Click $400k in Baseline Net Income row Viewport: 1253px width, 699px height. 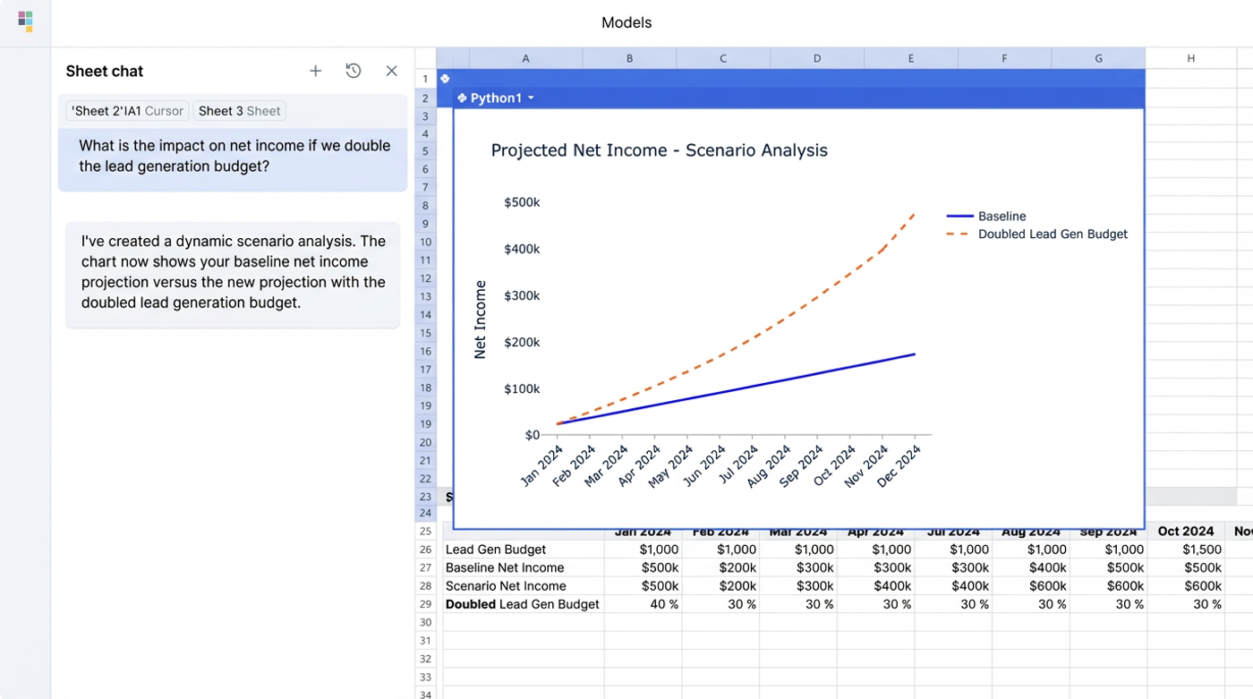pyautogui.click(x=1046, y=567)
